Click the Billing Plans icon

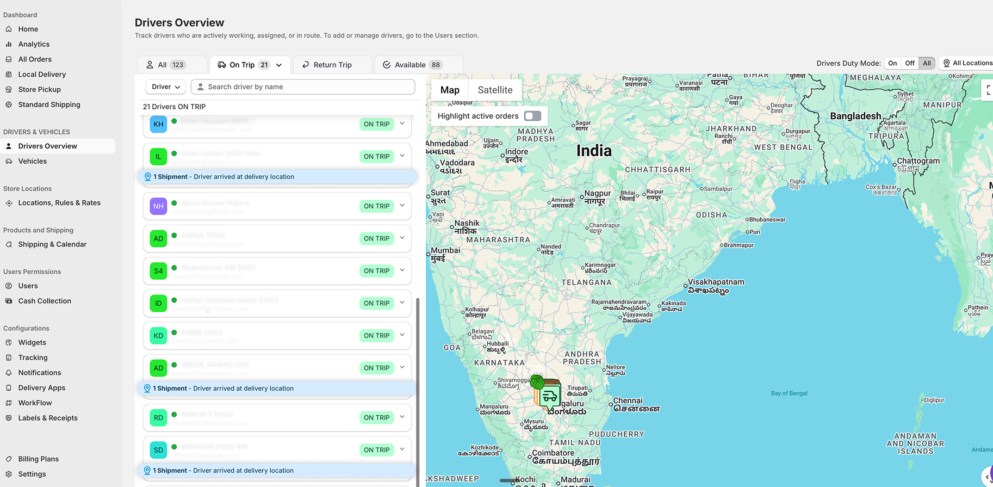9,459
